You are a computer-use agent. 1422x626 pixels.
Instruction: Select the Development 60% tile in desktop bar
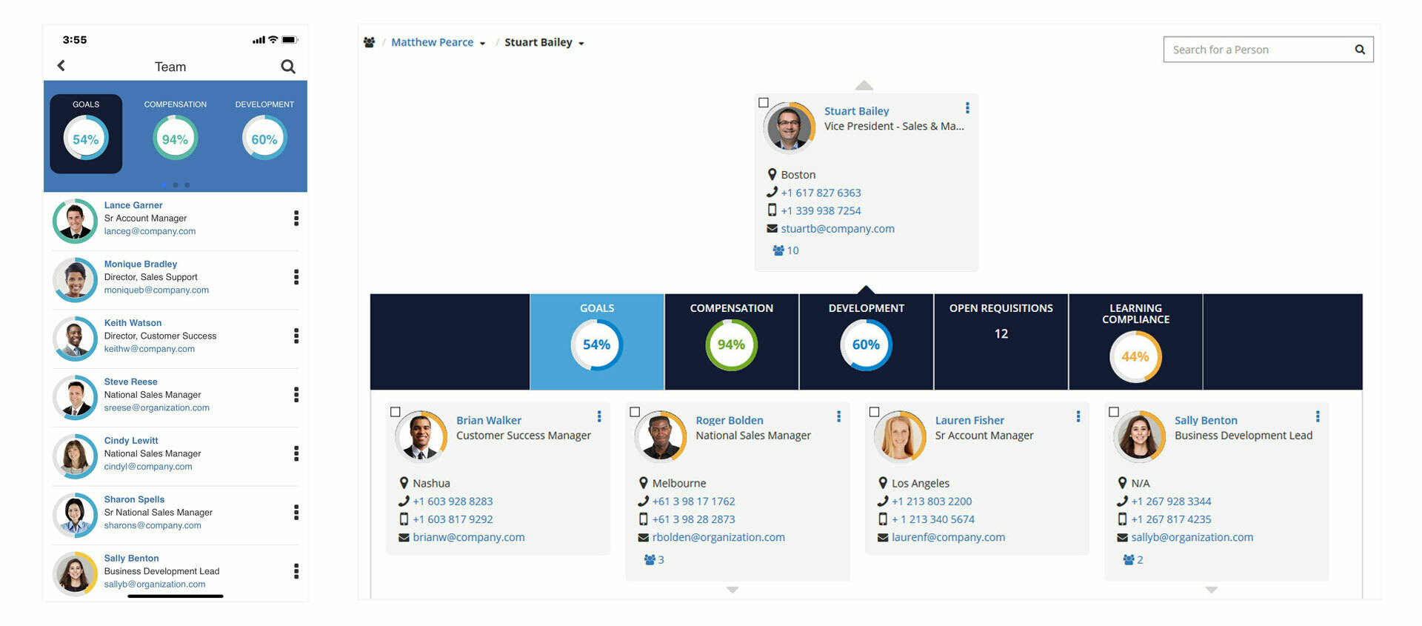[867, 342]
